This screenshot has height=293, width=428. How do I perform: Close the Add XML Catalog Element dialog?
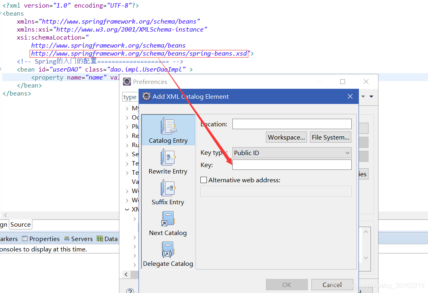(x=350, y=96)
